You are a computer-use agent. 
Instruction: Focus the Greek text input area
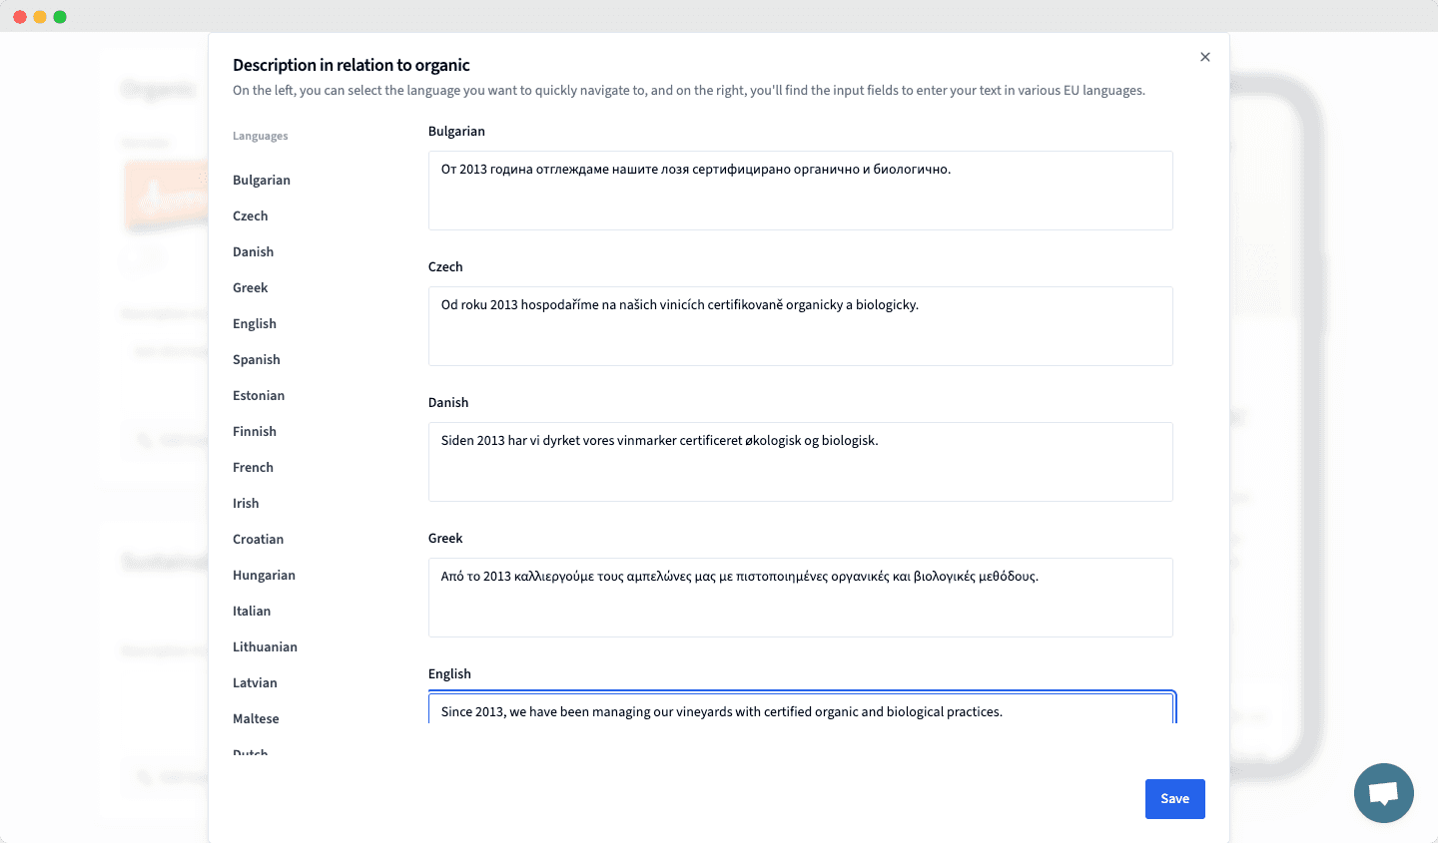799,597
